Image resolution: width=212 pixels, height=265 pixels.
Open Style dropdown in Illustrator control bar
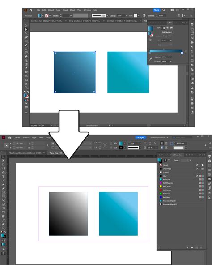coord(138,16)
